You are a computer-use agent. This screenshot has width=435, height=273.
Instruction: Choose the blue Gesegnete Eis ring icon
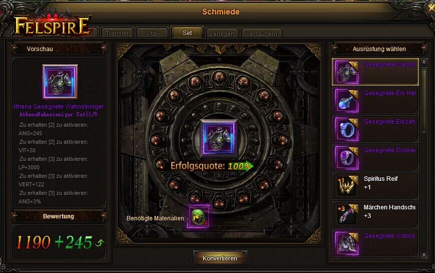[346, 129]
